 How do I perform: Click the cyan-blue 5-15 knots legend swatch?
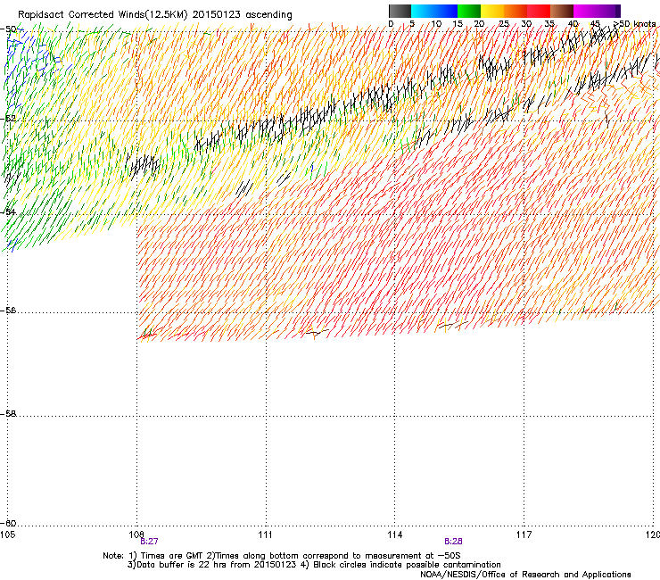point(434,11)
